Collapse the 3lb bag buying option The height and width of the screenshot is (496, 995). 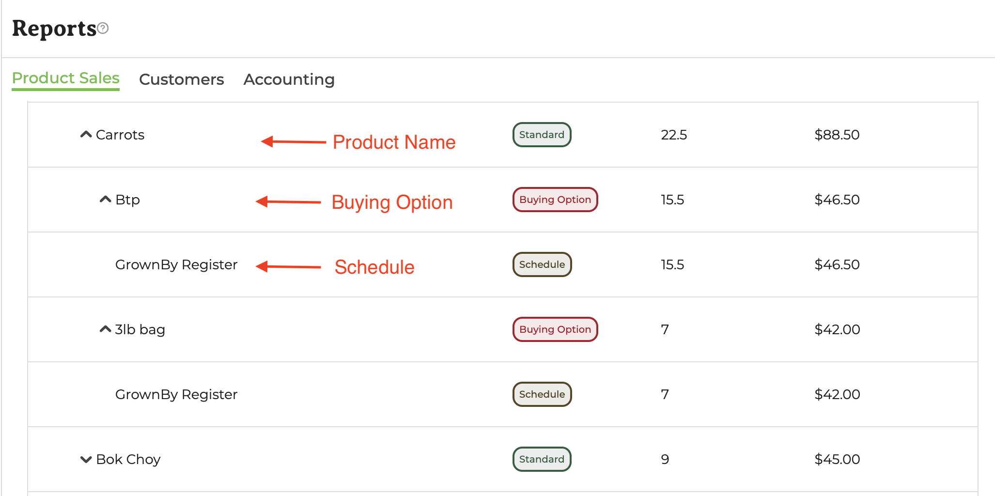pyautogui.click(x=105, y=329)
